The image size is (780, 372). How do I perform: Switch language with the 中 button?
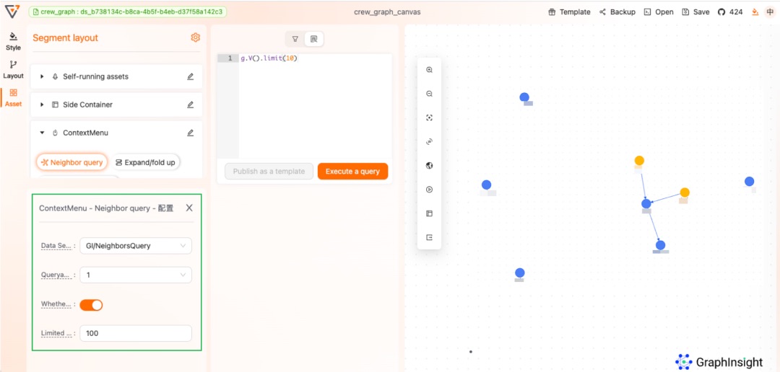click(769, 12)
